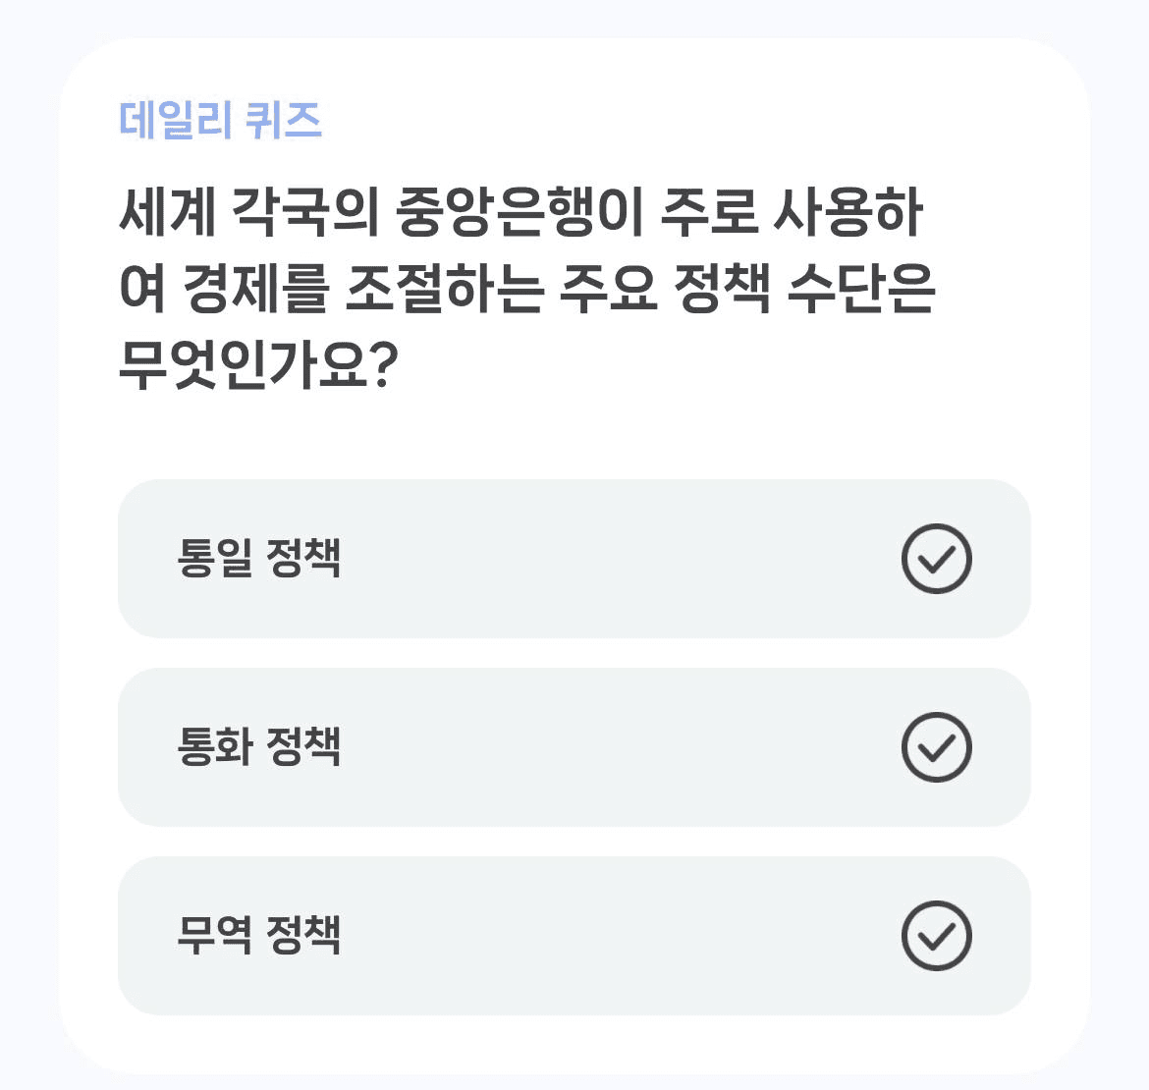Select the 무역 정책 answer option
Image resolution: width=1149 pixels, height=1090 pixels.
tap(574, 936)
